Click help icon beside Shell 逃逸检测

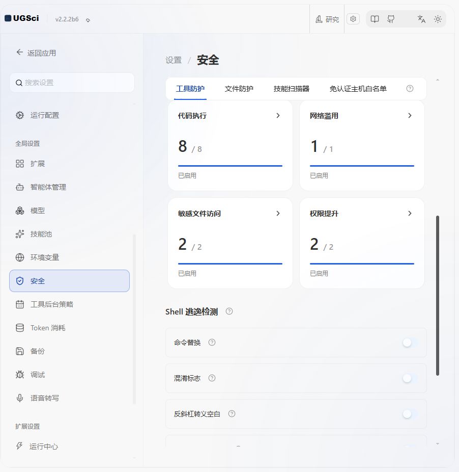click(229, 311)
